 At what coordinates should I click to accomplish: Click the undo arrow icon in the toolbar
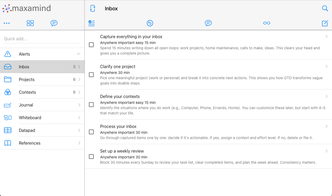(x=150, y=23)
